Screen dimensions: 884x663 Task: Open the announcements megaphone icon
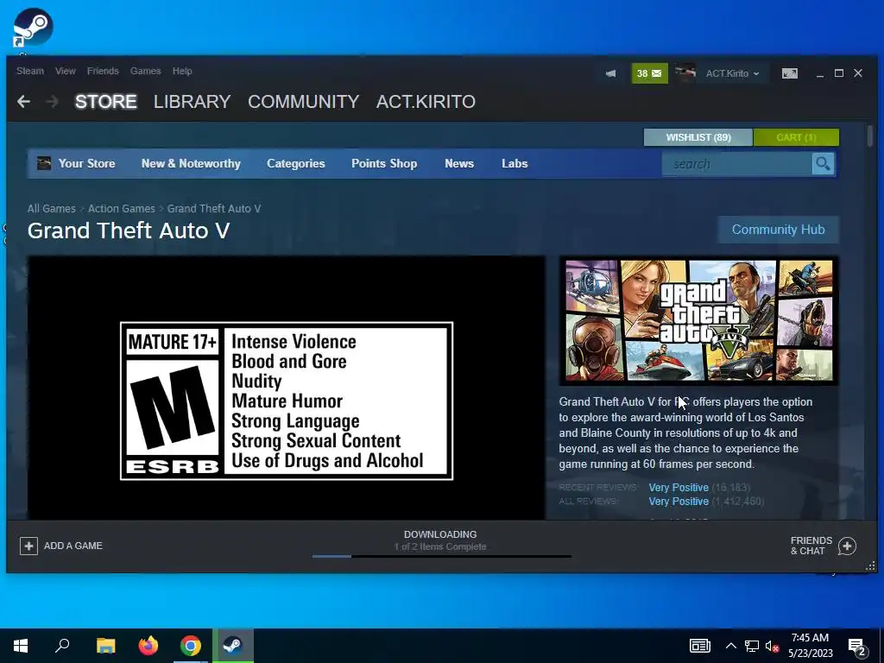pyautogui.click(x=610, y=73)
